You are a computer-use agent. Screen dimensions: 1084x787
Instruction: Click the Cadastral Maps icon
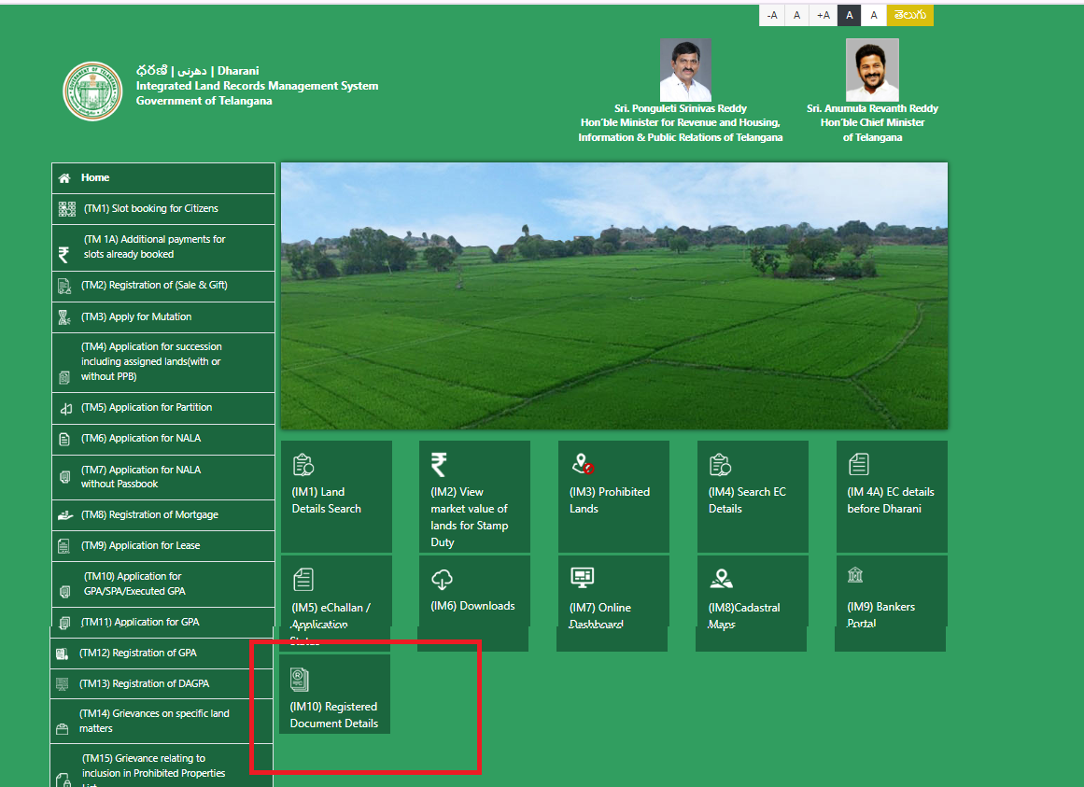tap(720, 579)
